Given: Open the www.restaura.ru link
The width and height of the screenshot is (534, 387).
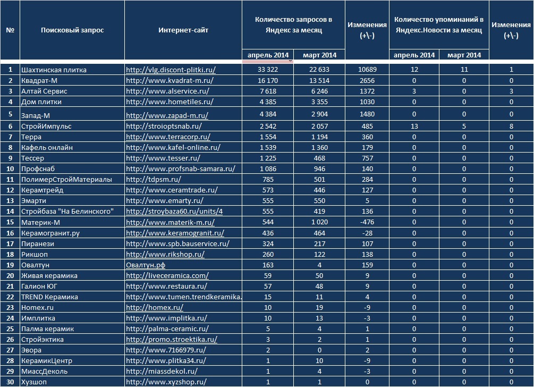Looking at the screenshot, I should [166, 286].
